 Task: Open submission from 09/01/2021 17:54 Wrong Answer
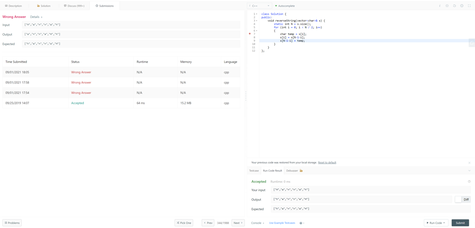pos(81,93)
